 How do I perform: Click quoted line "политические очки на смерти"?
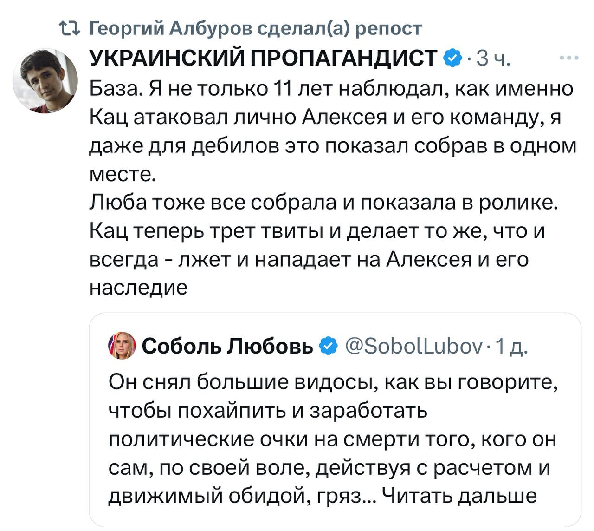(x=332, y=439)
